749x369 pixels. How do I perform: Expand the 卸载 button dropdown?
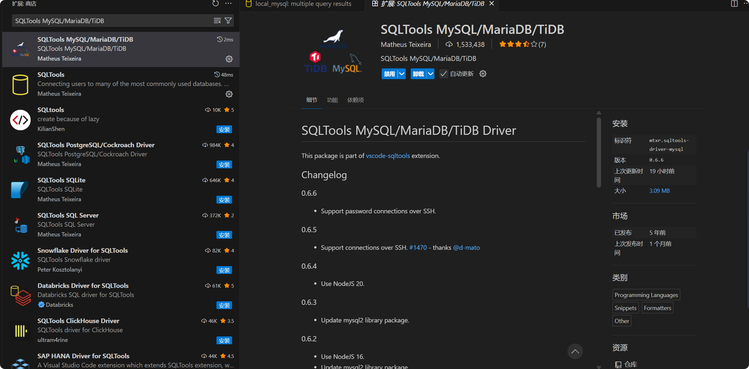(431, 74)
